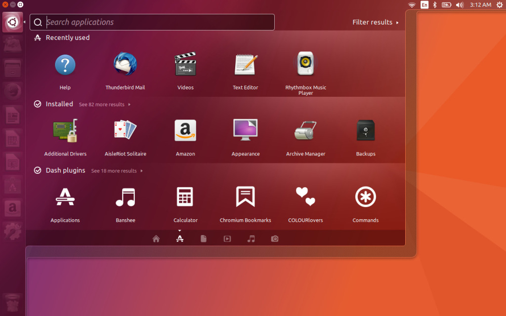This screenshot has width=506, height=316.
Task: Select the Chromium Bookmarks plugin
Action: coord(245,197)
